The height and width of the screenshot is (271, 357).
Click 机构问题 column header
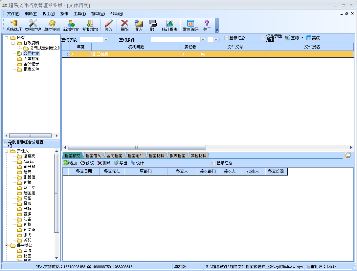136,47
